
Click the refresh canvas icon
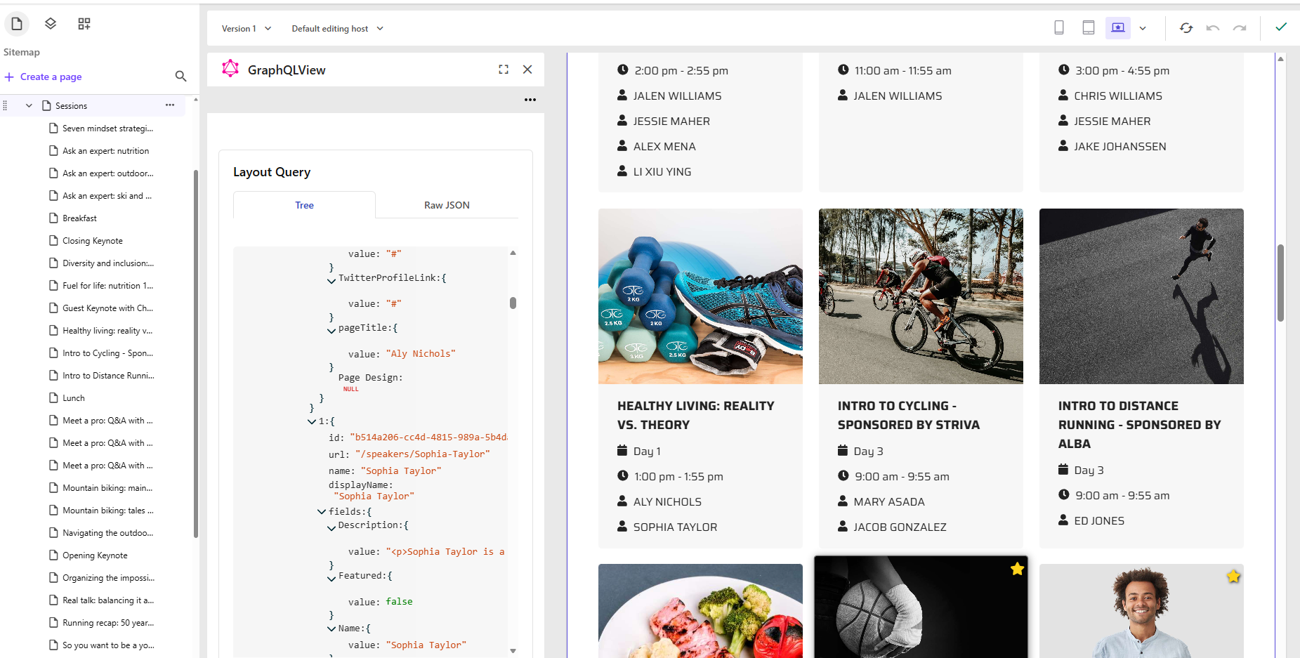tap(1186, 27)
